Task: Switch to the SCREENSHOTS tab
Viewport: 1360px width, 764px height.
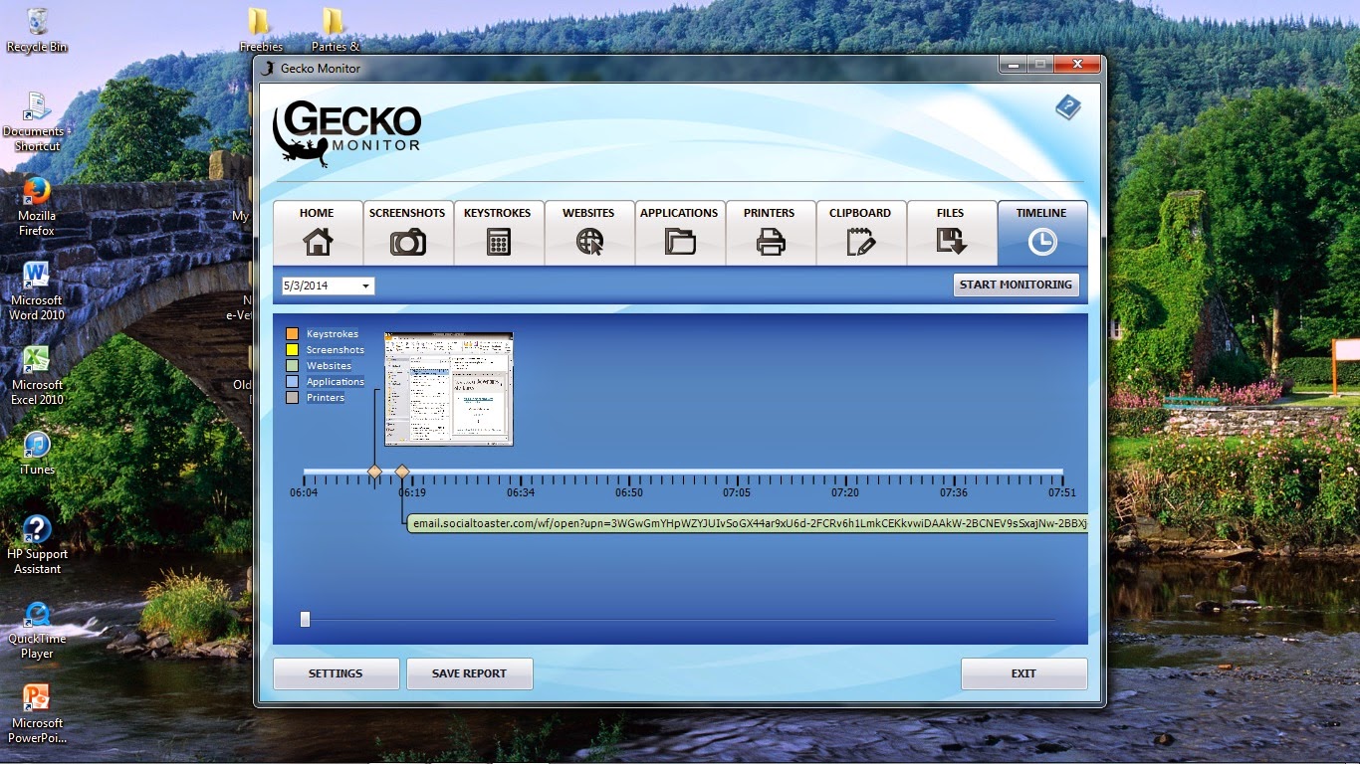Action: pyautogui.click(x=407, y=233)
